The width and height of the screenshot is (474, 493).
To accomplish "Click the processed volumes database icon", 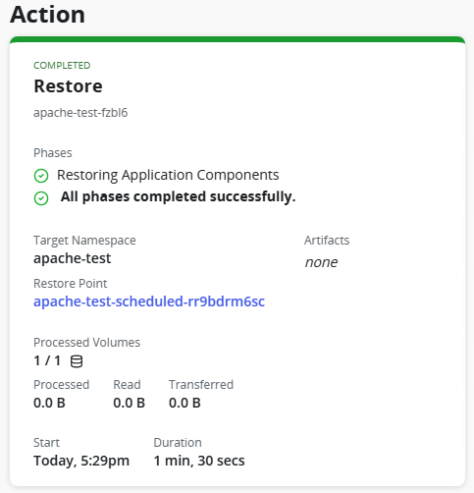I will click(77, 361).
